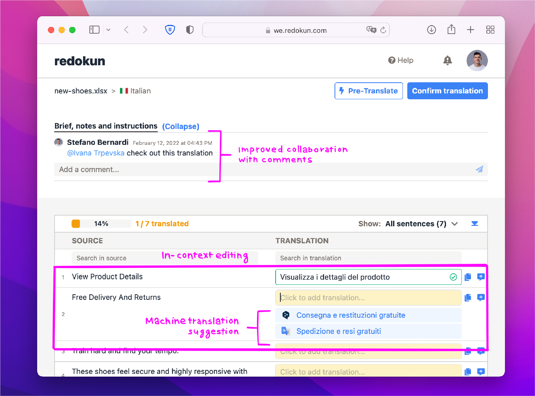Select the Google Translate suggestion icon
The width and height of the screenshot is (535, 396).
click(x=285, y=331)
